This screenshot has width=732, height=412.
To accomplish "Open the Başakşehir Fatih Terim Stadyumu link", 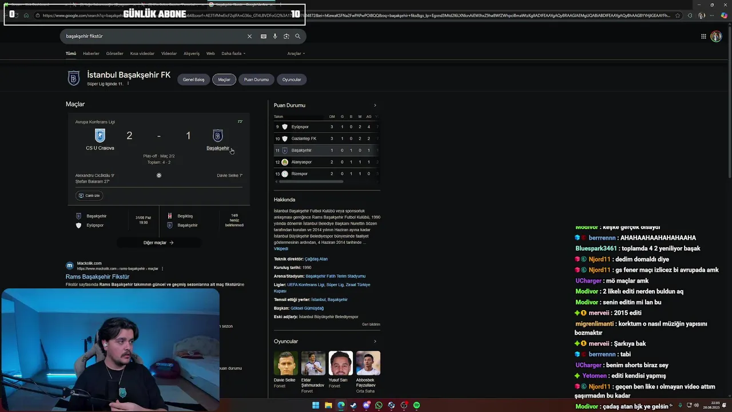I will 335,276.
